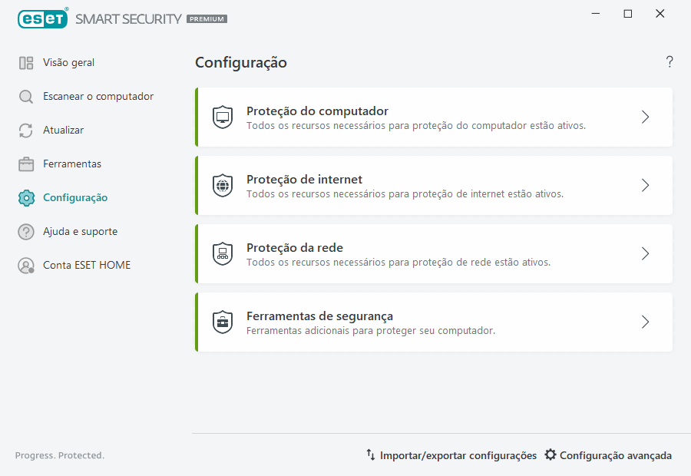The width and height of the screenshot is (691, 476).
Task: Select the Ferramentas toolbox icon
Action: coord(25,164)
